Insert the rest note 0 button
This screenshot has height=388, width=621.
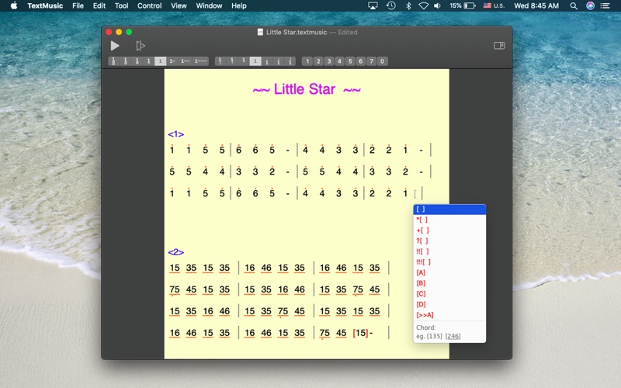click(382, 61)
